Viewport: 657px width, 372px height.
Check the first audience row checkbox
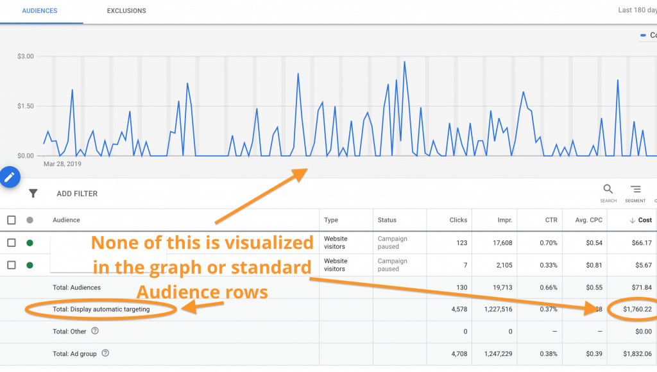click(12, 242)
